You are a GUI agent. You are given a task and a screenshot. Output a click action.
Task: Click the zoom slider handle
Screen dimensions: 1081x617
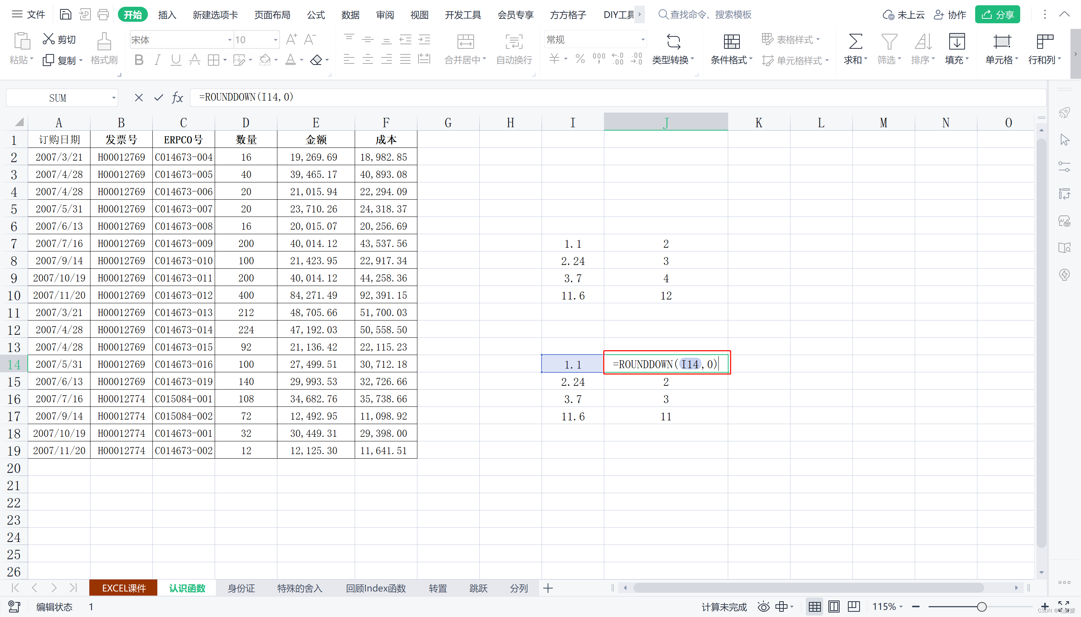point(982,607)
